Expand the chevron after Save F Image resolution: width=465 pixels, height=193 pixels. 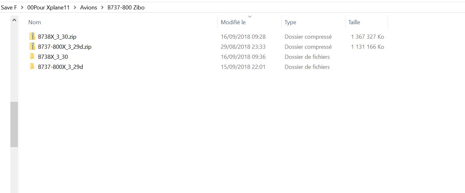point(22,7)
